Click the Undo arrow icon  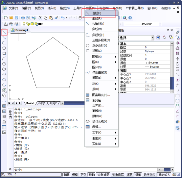coord(63,18)
